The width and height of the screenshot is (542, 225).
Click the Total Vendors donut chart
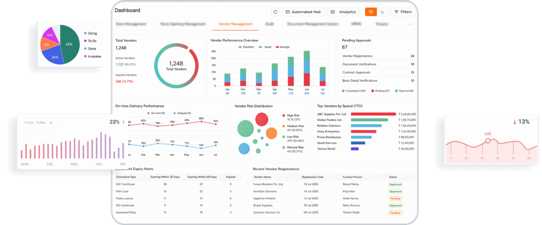(x=177, y=65)
